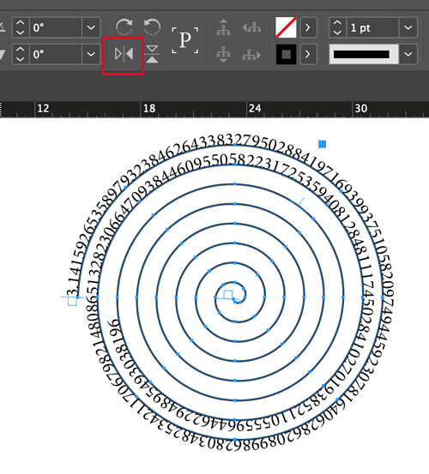Open the stroke type dropdown
The width and height of the screenshot is (429, 474).
point(408,54)
